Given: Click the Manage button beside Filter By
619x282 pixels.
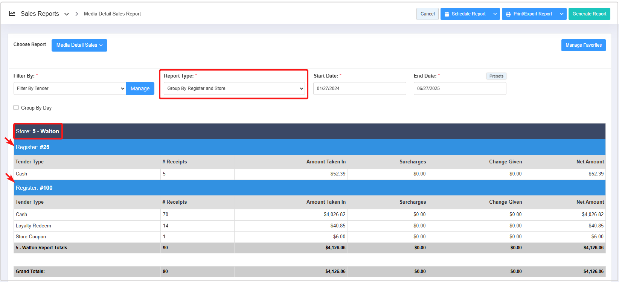Looking at the screenshot, I should (x=140, y=88).
